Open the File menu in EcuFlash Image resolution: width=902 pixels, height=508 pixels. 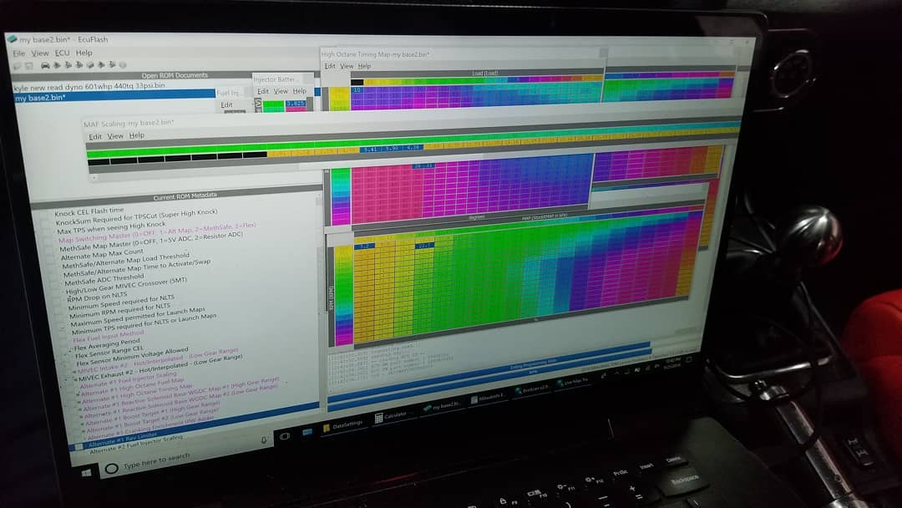(x=19, y=53)
